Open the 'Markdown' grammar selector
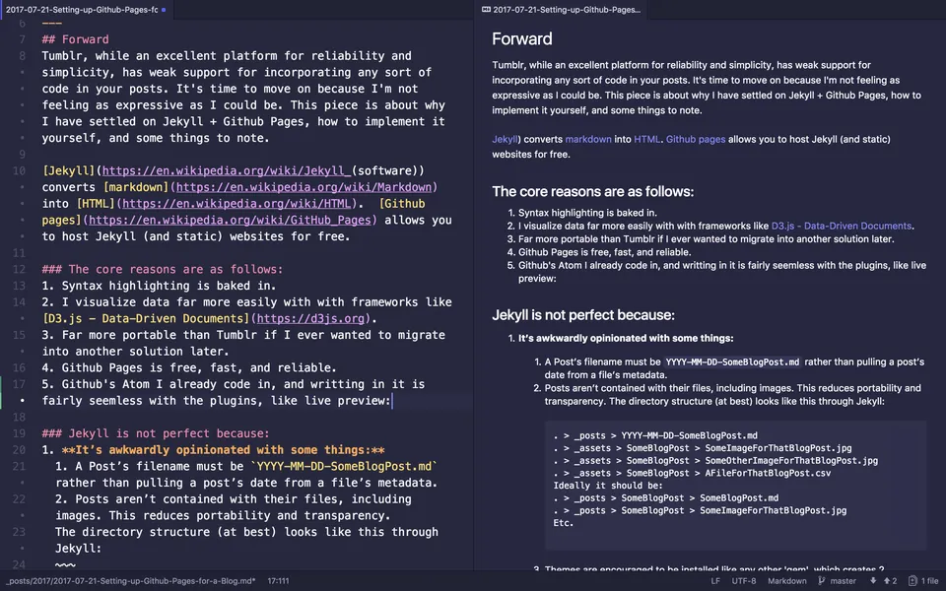The image size is (946, 591). (786, 581)
